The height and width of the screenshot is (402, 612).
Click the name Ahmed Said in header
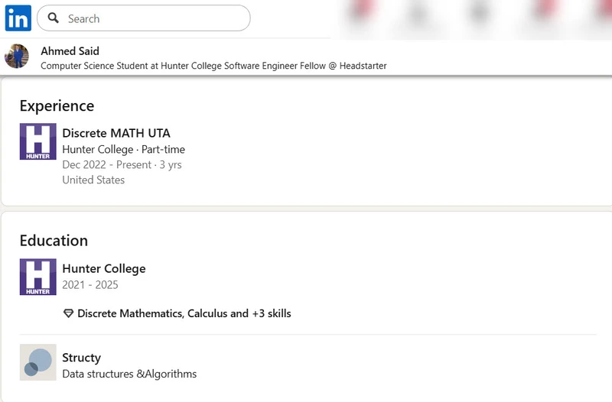(x=70, y=51)
